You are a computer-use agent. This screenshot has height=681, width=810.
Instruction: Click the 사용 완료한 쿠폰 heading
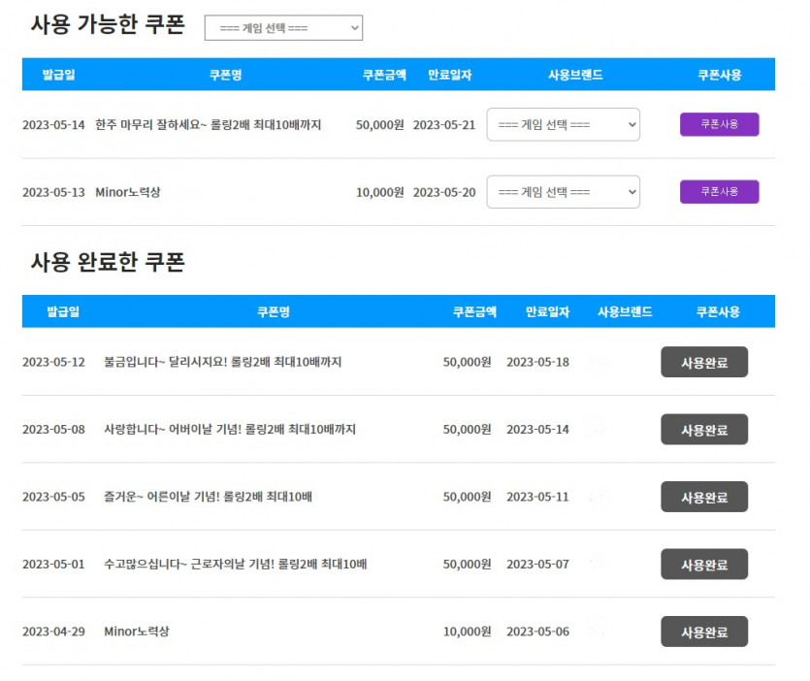coord(108,262)
